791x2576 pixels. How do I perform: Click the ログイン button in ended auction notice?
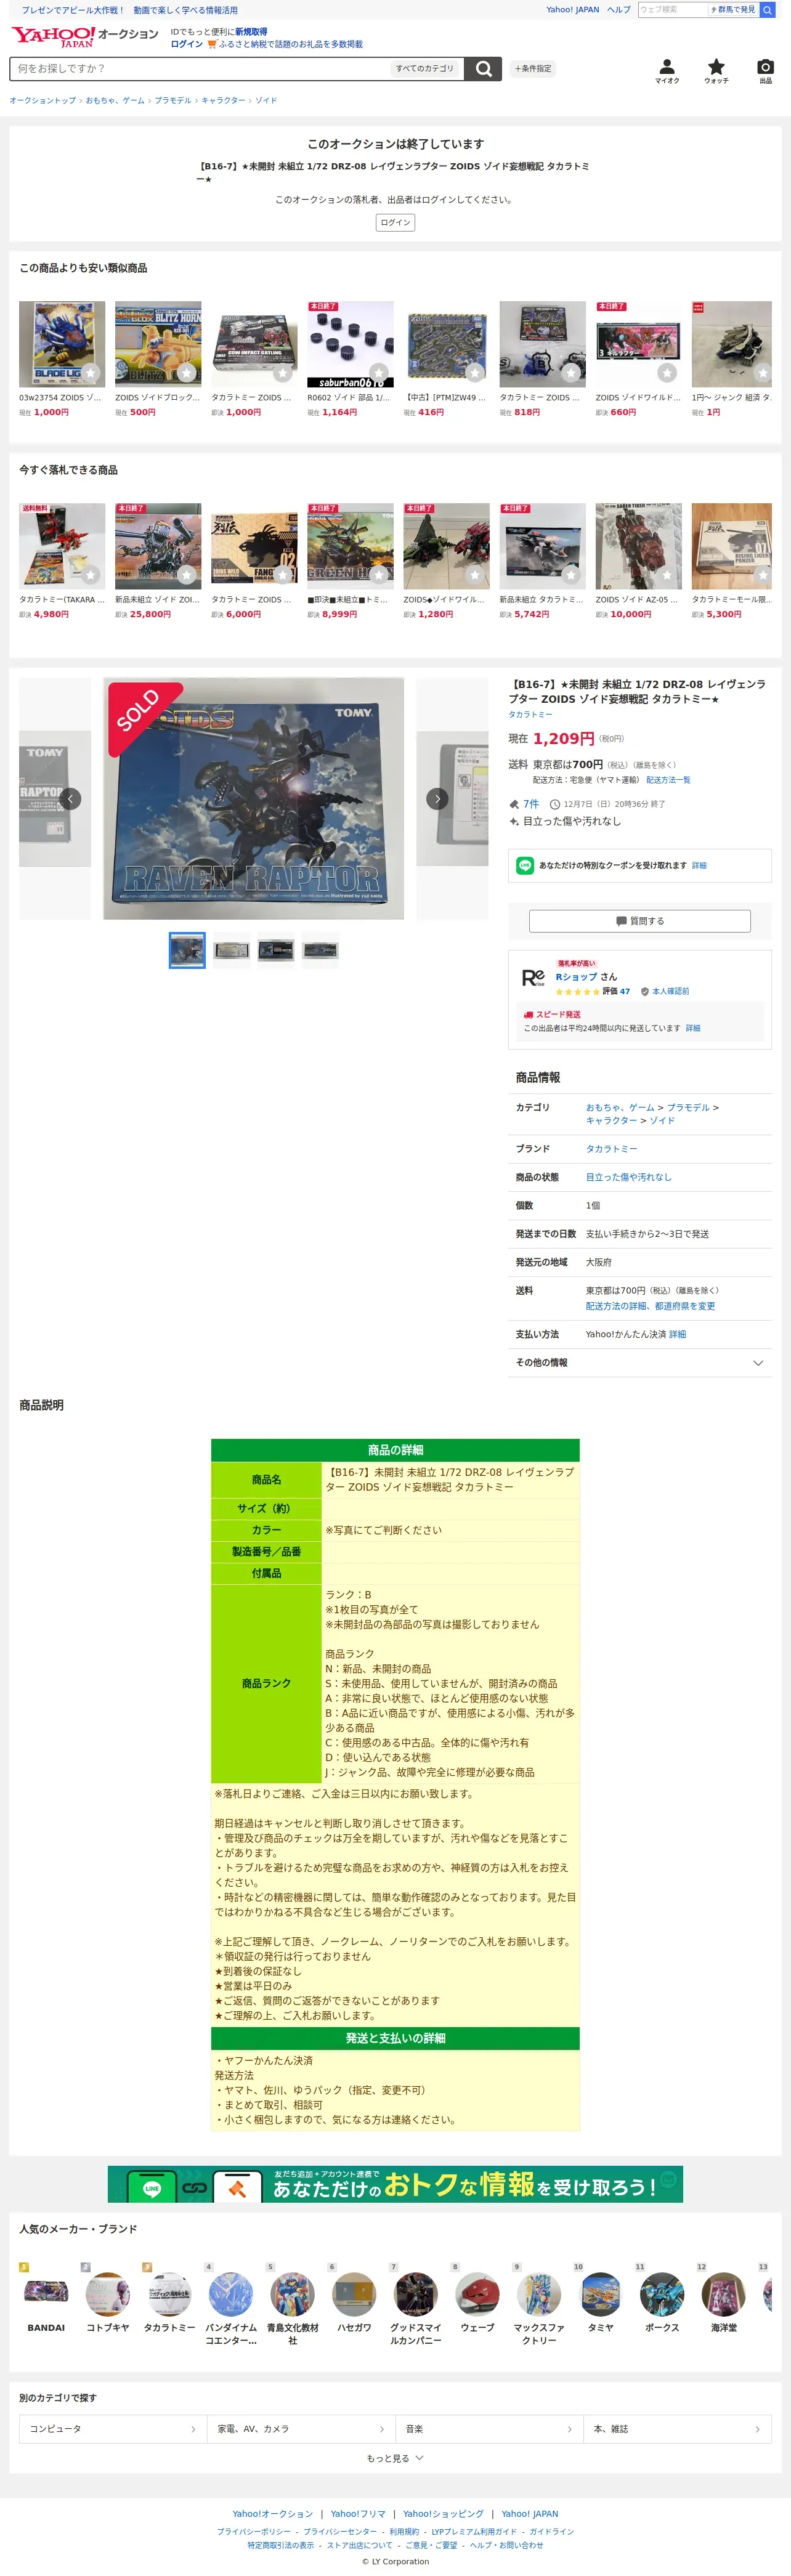point(395,222)
